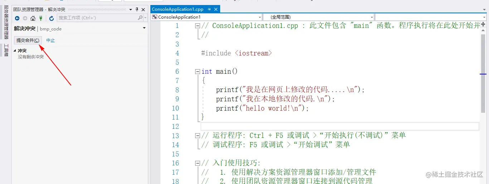Click the split editor handle icon
Viewport: 489px width, 184px height.
[483, 24]
